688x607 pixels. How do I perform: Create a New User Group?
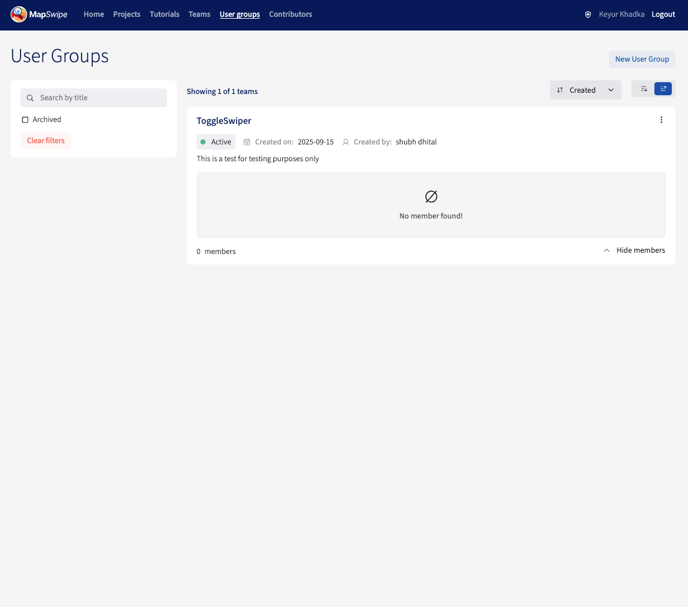click(641, 59)
